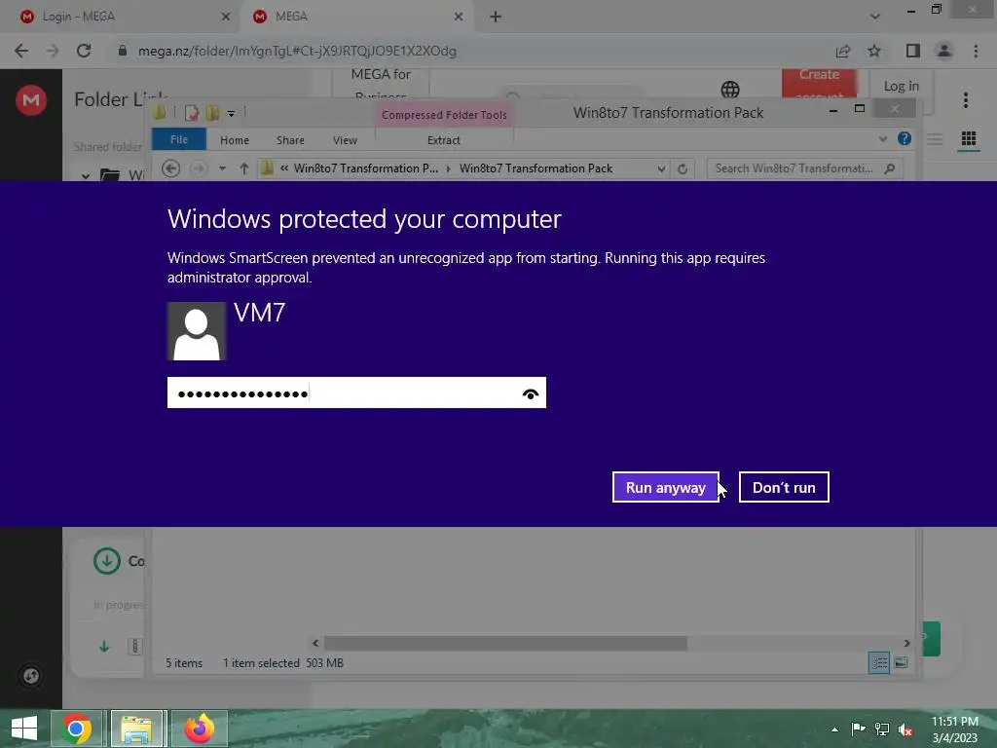This screenshot has height=748, width=997.
Task: Click Explorer scroll right arrow
Action: tap(906, 643)
